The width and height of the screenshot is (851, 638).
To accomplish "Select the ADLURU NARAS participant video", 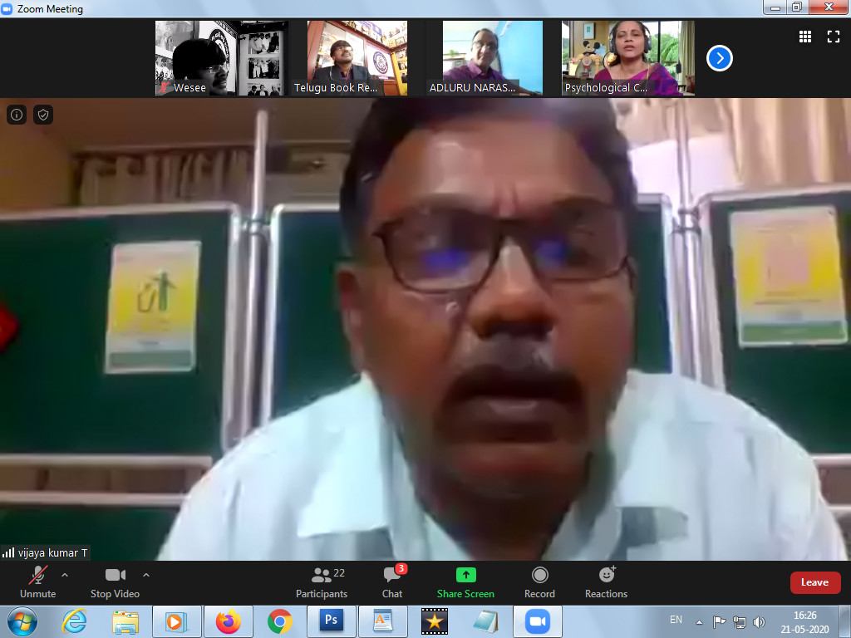I will click(492, 58).
